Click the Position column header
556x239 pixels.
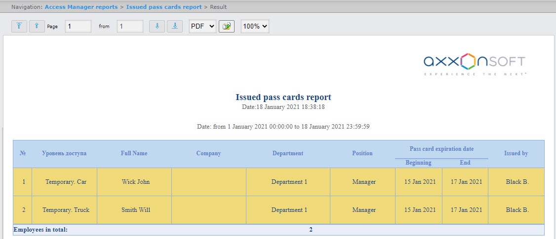(362, 153)
